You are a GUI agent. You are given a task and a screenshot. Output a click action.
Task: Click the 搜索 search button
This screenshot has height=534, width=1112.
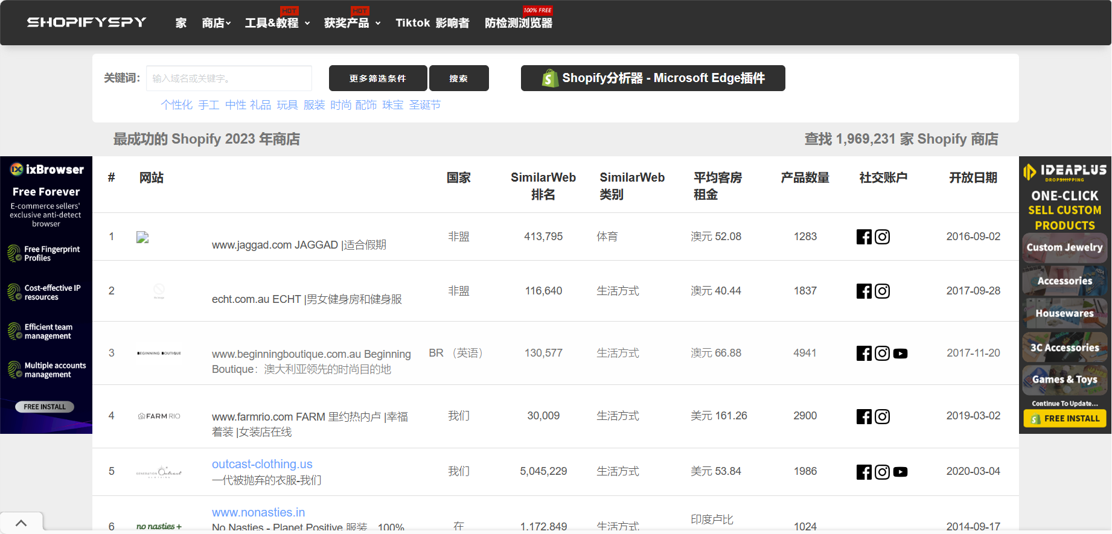(x=459, y=78)
